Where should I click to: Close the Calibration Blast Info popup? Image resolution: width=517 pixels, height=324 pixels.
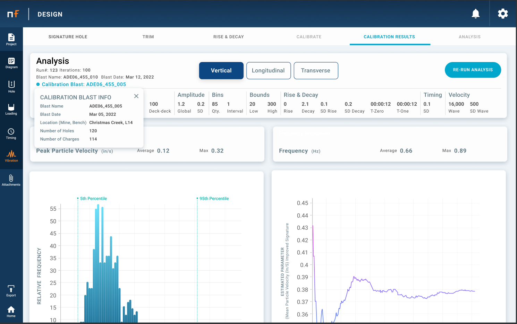[x=136, y=96]
